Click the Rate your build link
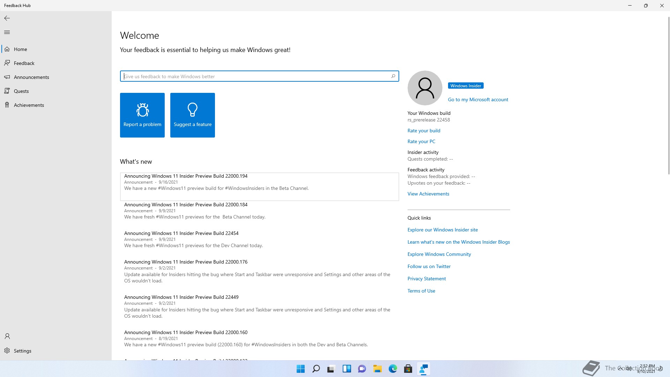 pyautogui.click(x=424, y=131)
